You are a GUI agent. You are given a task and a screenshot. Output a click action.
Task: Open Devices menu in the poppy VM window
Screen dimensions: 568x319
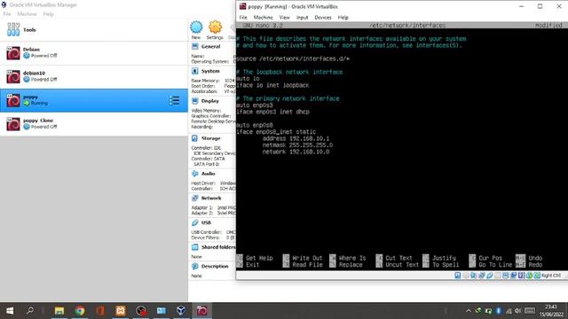(323, 17)
